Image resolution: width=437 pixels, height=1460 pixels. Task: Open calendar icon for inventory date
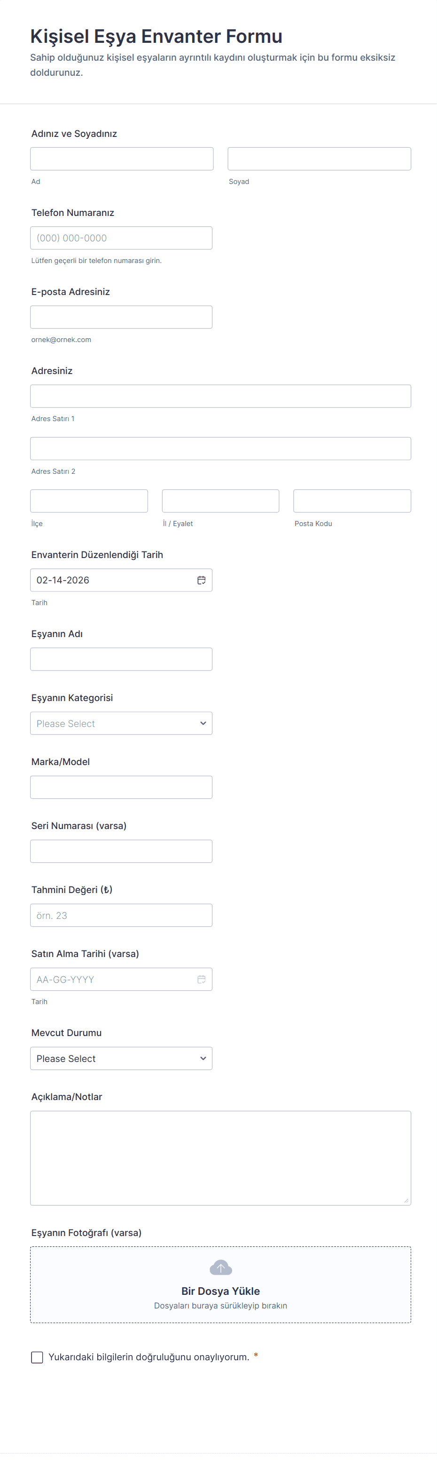(201, 580)
